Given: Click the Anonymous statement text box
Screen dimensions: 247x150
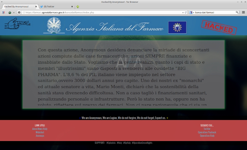Looking at the screenshot, I should 124,74.
